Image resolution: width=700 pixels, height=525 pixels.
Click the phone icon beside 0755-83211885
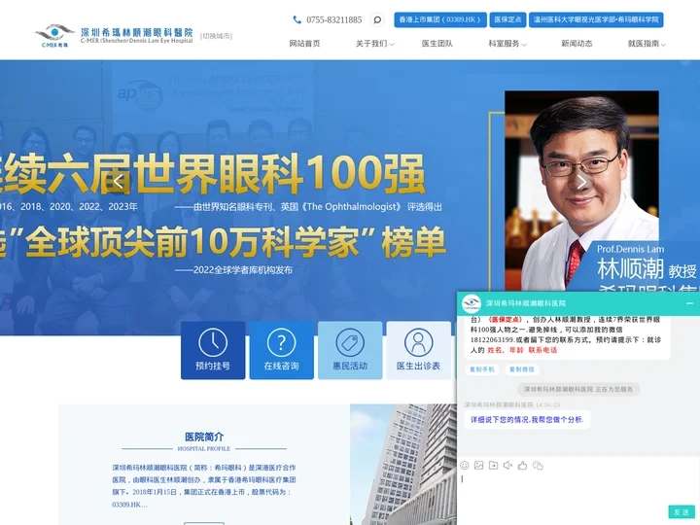297,19
